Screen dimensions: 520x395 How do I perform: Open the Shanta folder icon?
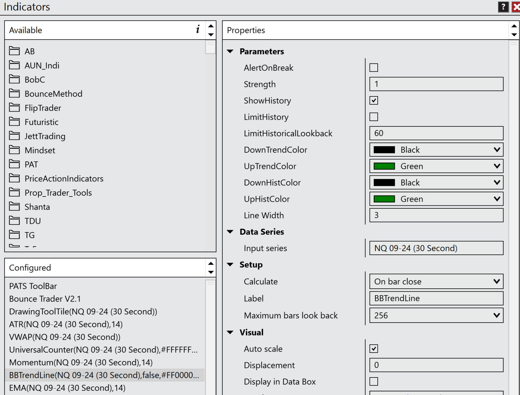tap(14, 206)
